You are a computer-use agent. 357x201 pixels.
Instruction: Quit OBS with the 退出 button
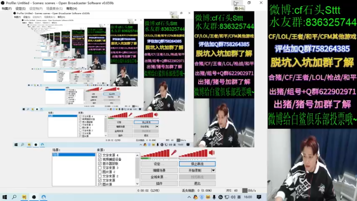click(197, 184)
